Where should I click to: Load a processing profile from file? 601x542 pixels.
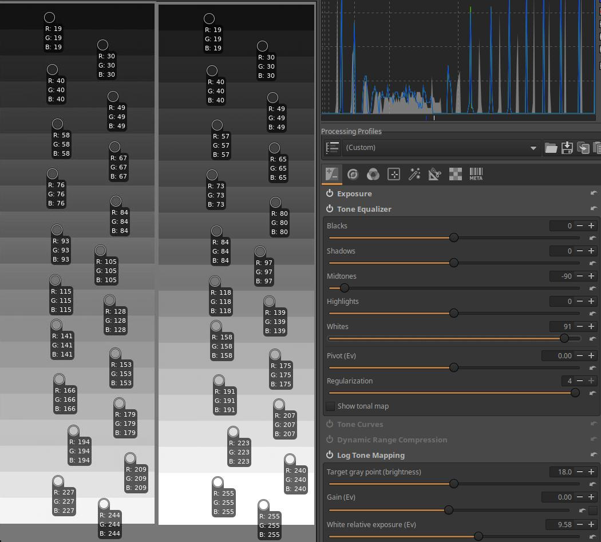(x=551, y=148)
